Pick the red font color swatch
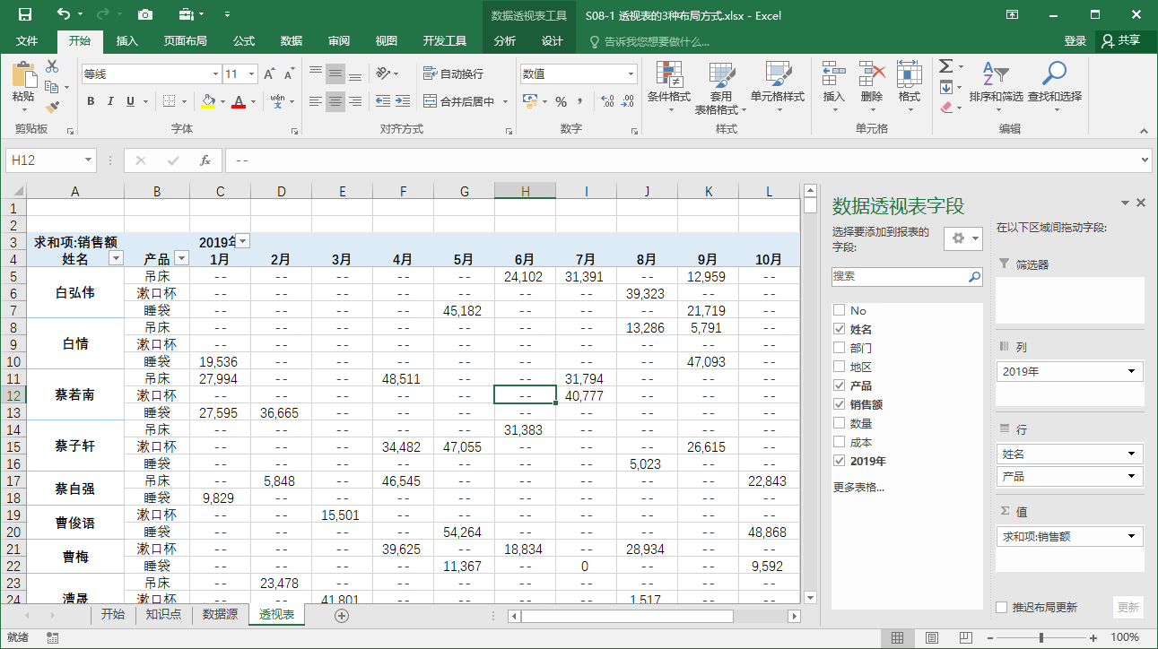The height and width of the screenshot is (649, 1158). pos(239,101)
